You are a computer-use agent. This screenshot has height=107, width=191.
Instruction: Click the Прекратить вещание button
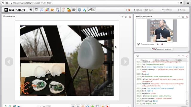[162, 49]
